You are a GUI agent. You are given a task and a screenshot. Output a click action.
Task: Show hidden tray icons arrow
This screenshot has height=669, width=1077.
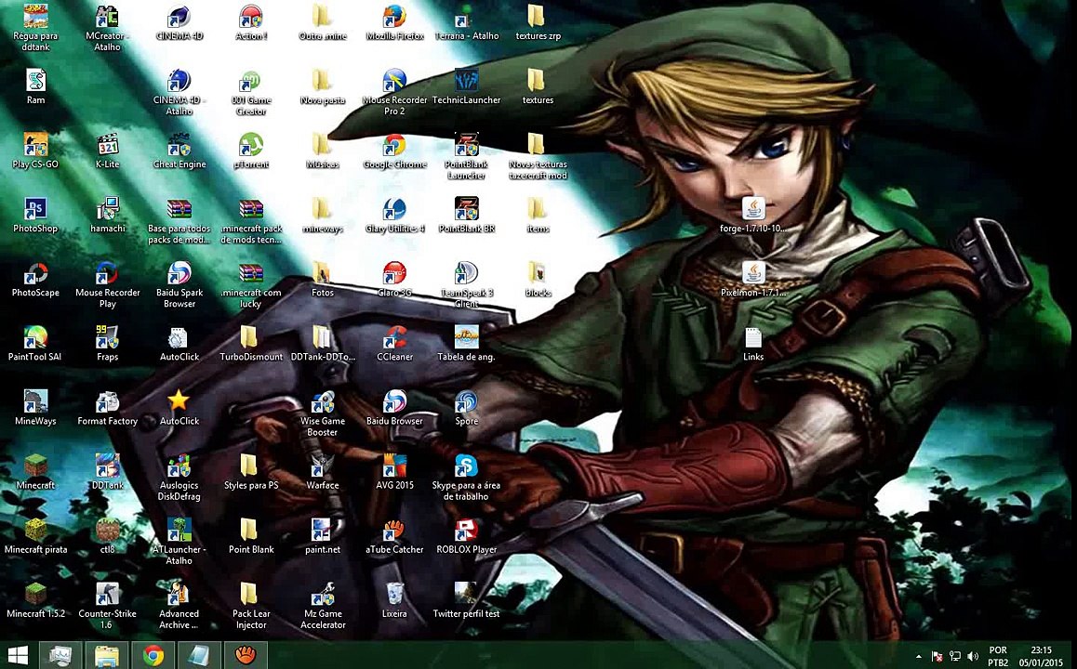(x=918, y=657)
